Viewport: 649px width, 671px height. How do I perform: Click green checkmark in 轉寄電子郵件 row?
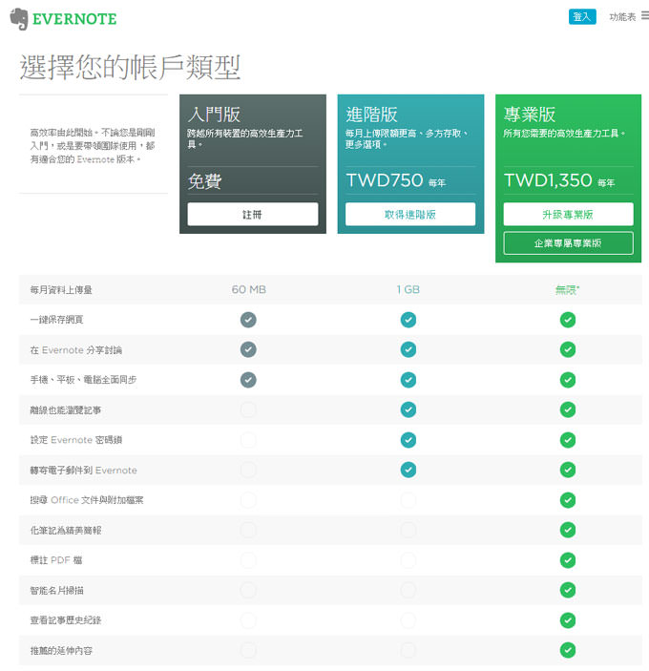(x=568, y=470)
